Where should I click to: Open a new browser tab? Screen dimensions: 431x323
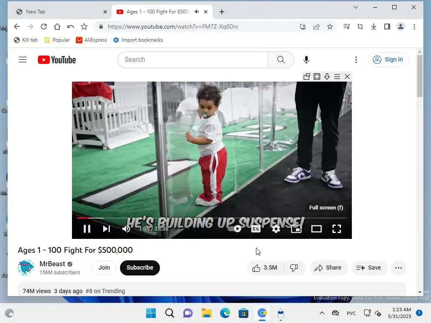(x=222, y=12)
